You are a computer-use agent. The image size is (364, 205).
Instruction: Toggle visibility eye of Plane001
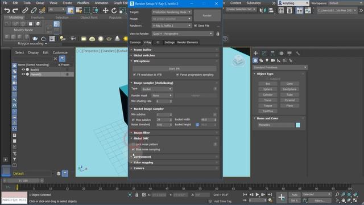(23, 74)
